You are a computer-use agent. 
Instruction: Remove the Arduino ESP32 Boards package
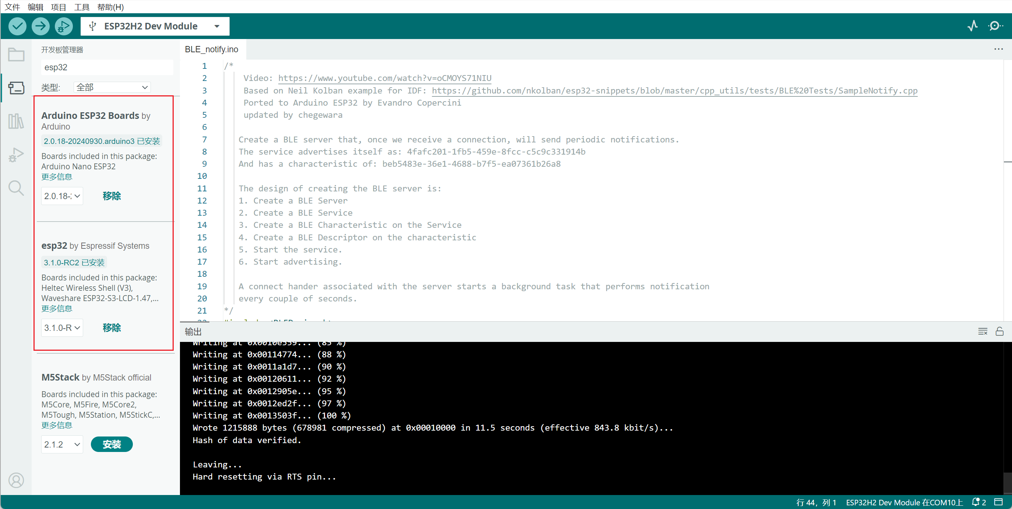112,196
